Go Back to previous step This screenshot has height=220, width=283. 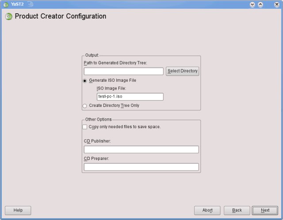pos(237,210)
